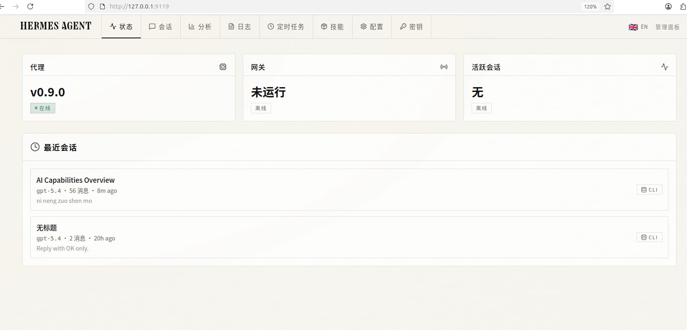Click the 离线 badge under 未运行
This screenshot has height=330, width=687.
point(261,108)
